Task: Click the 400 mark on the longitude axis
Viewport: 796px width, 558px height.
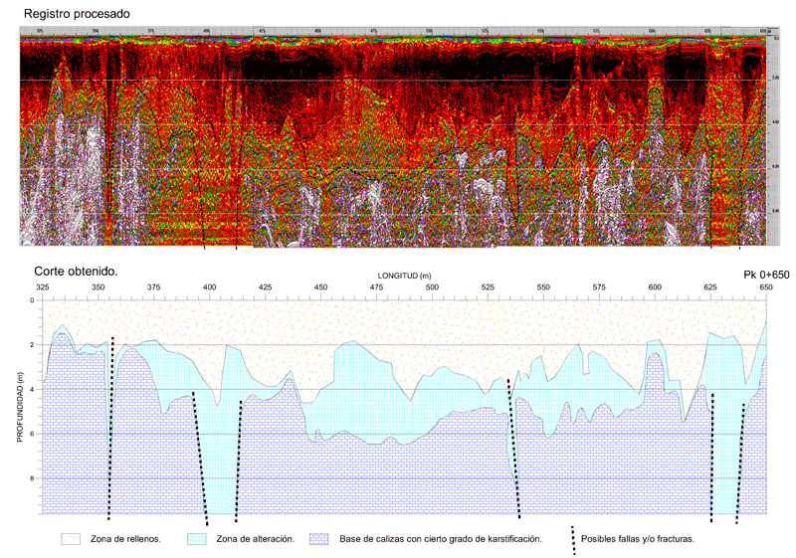Action: tap(209, 287)
